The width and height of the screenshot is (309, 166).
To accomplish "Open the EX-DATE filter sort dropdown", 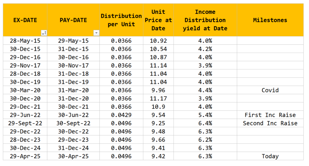I will 44,33.
